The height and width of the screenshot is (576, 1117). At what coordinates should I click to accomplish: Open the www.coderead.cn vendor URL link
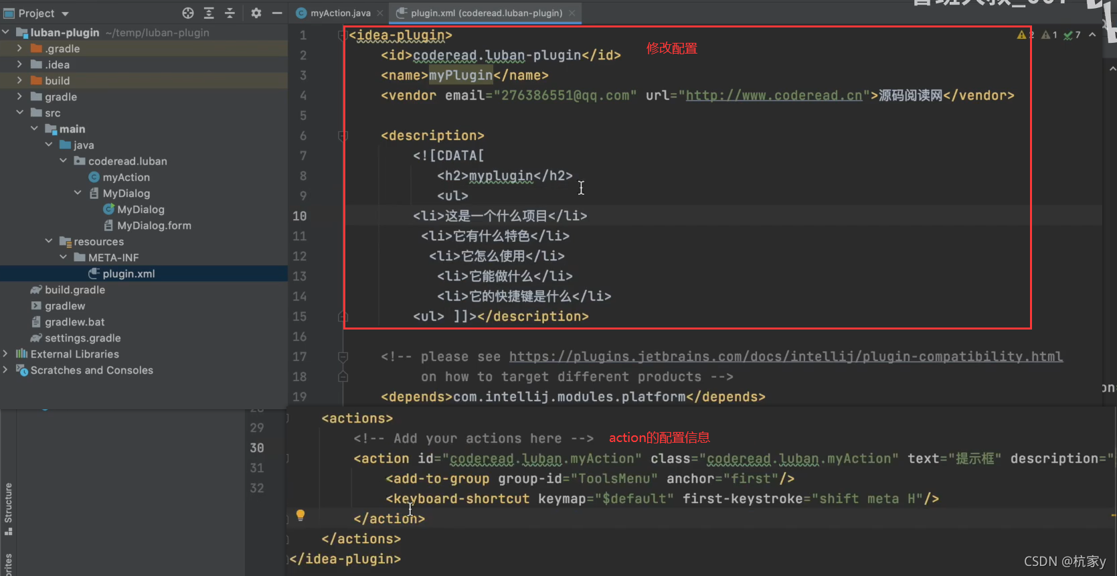coord(774,96)
